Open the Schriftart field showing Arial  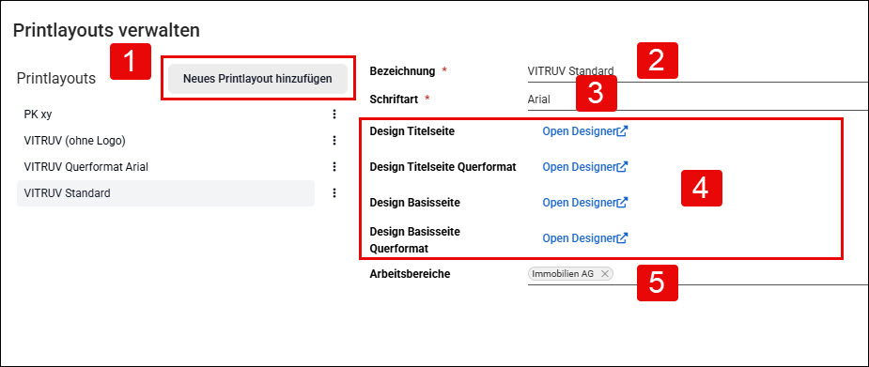click(x=698, y=99)
